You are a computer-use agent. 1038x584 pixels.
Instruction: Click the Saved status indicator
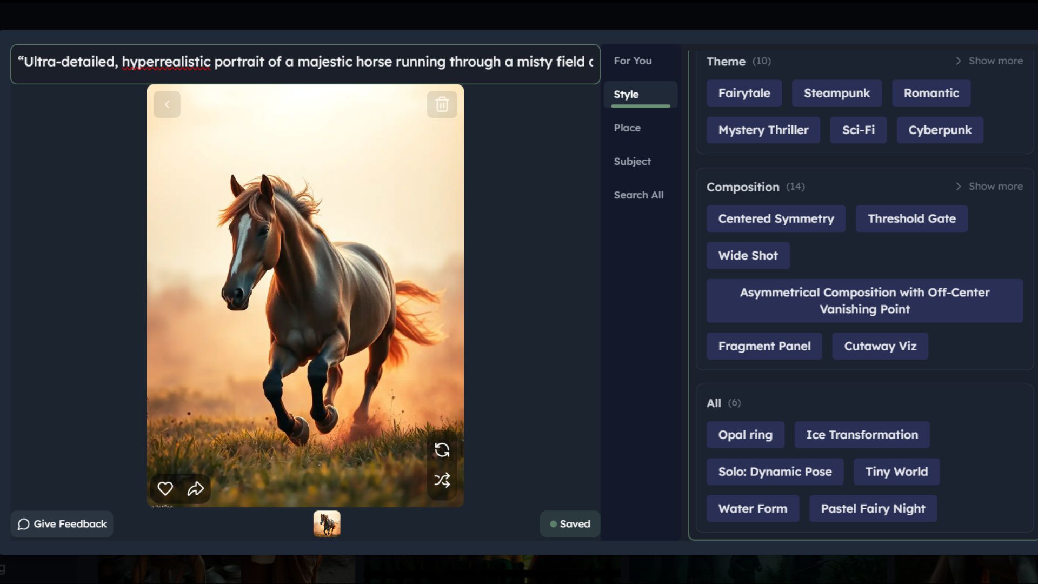click(x=570, y=524)
